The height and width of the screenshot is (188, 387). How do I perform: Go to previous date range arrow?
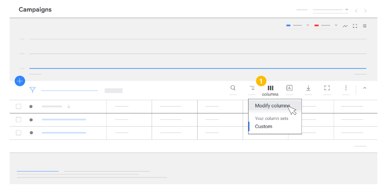pyautogui.click(x=356, y=11)
